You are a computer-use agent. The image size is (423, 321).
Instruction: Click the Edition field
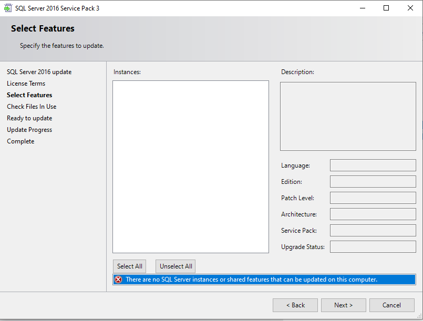pyautogui.click(x=373, y=182)
